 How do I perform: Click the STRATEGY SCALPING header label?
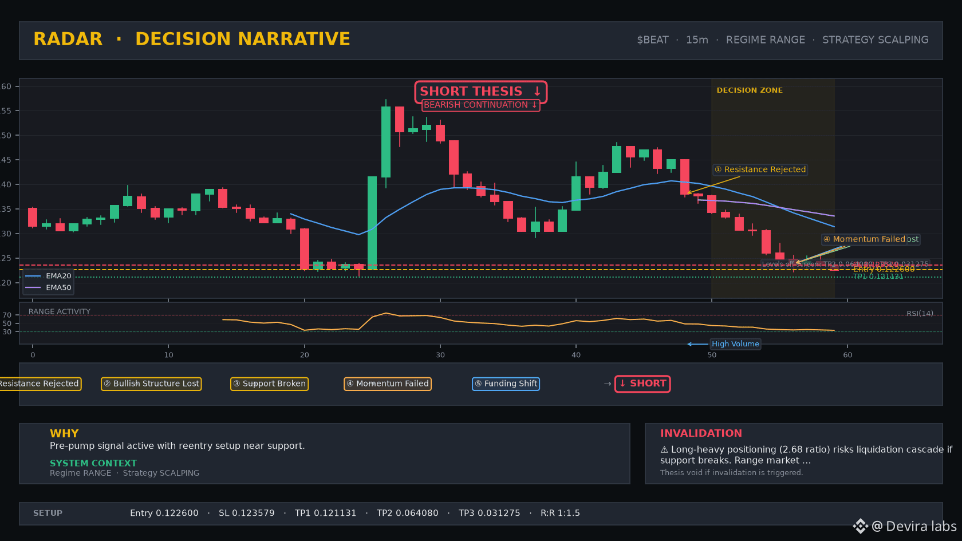tap(875, 40)
